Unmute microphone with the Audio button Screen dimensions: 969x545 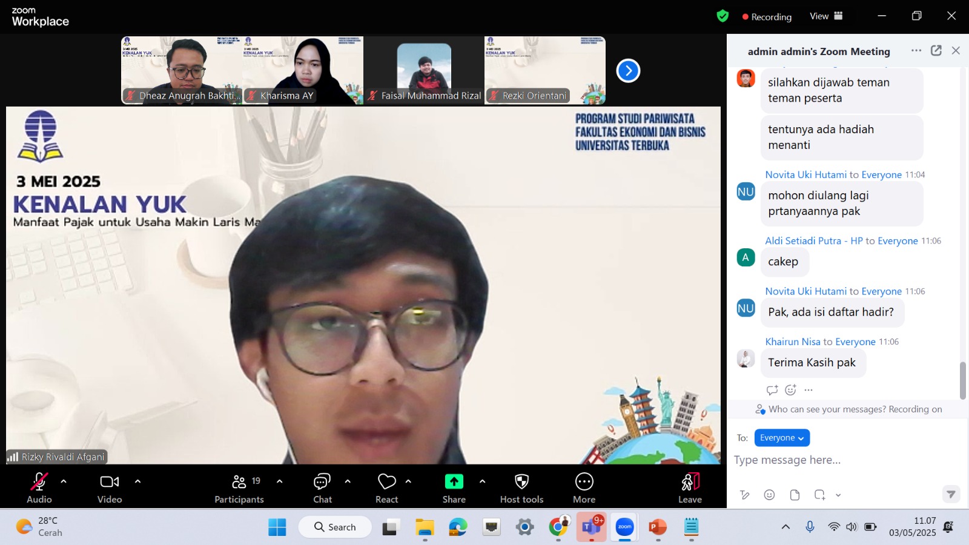pyautogui.click(x=39, y=487)
